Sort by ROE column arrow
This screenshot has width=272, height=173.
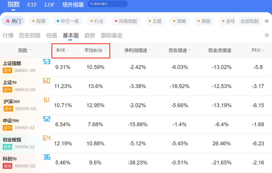(69, 50)
